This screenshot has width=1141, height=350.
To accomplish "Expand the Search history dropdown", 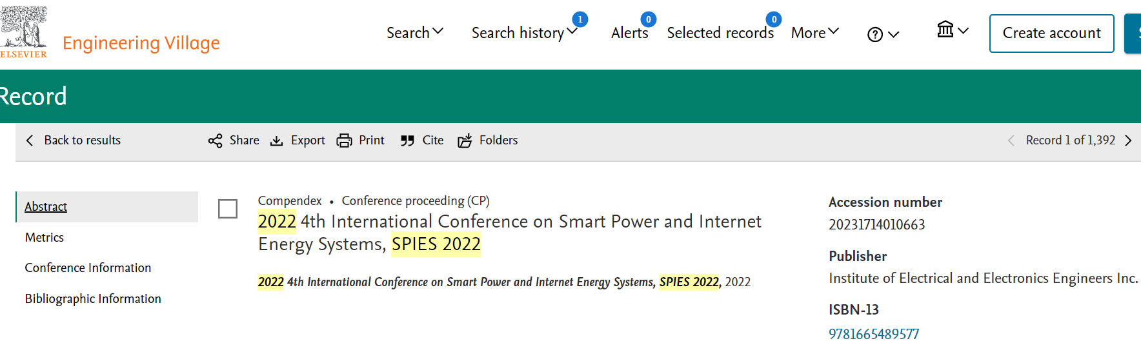I will point(524,32).
